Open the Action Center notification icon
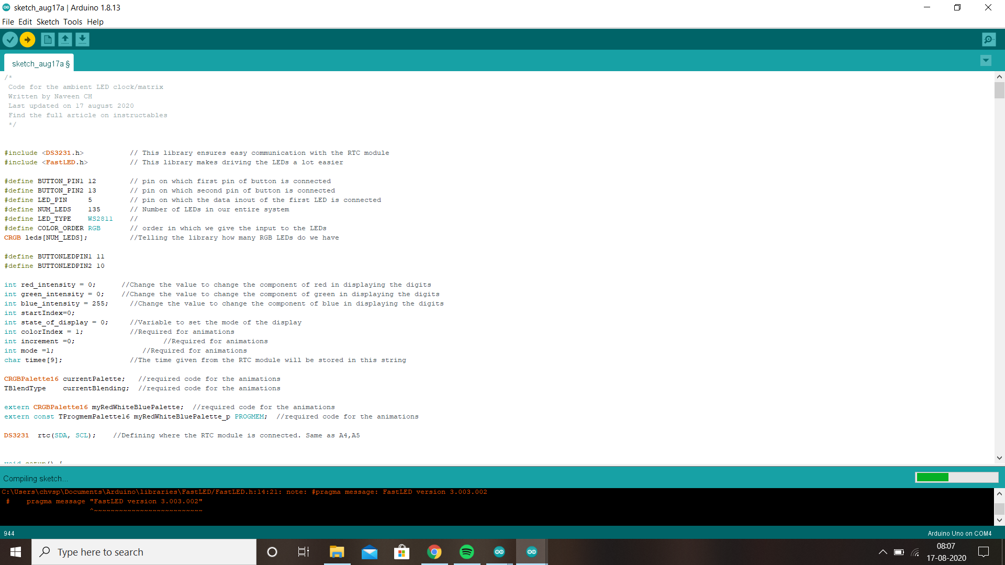Viewport: 1005px width, 565px height. 984,552
